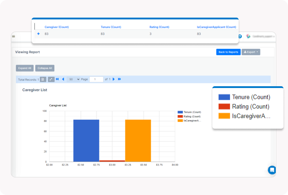Viewport: 288px width, 195px height.
Task: Click the blue Tenure (Count) chart bar
Action: [86, 141]
